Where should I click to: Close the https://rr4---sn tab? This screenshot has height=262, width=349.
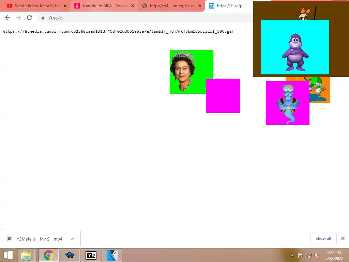pos(200,6)
